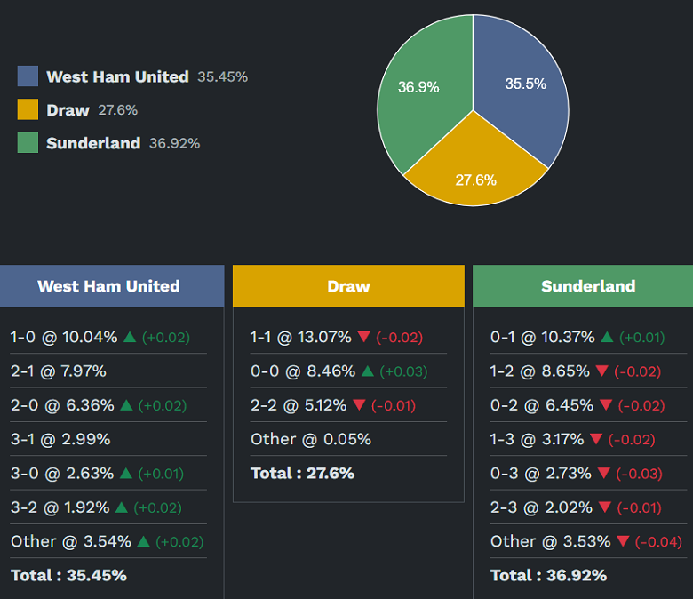The image size is (693, 599).
Task: Click the red down arrow beside 1-1 score
Action: pos(363,337)
